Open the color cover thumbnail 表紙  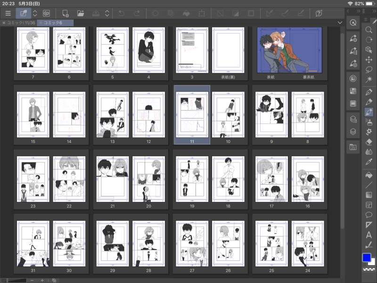coord(289,50)
